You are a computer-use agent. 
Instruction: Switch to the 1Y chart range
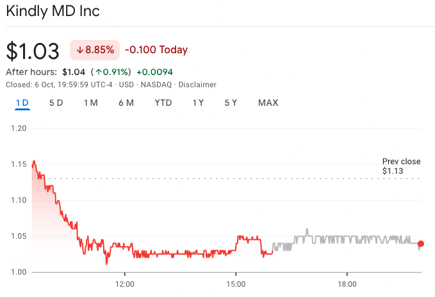pyautogui.click(x=199, y=103)
